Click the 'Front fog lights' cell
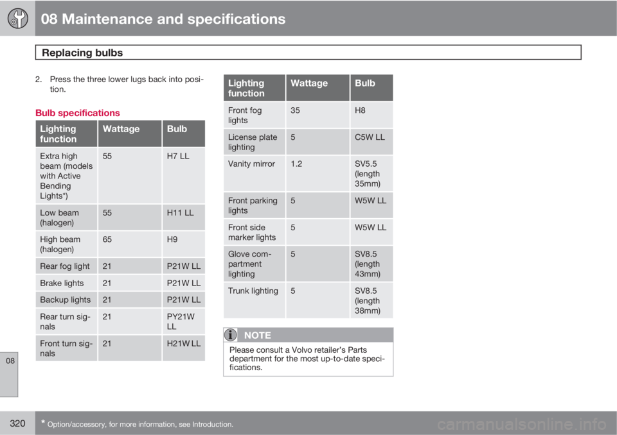617x435 pixels. click(x=255, y=115)
